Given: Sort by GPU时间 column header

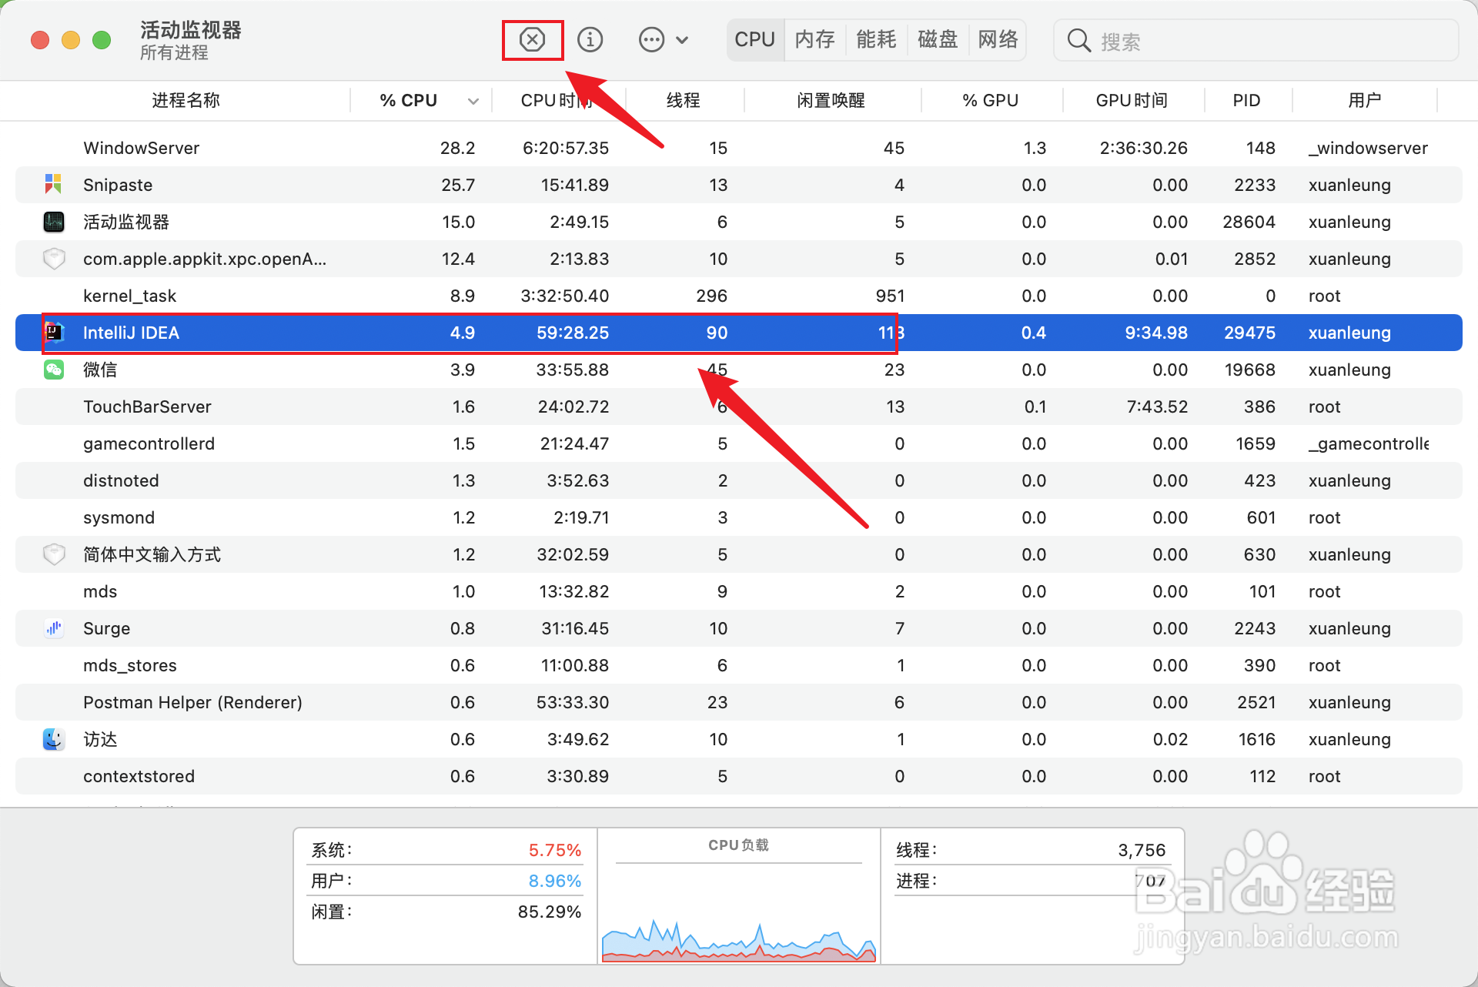Looking at the screenshot, I should 1132,100.
